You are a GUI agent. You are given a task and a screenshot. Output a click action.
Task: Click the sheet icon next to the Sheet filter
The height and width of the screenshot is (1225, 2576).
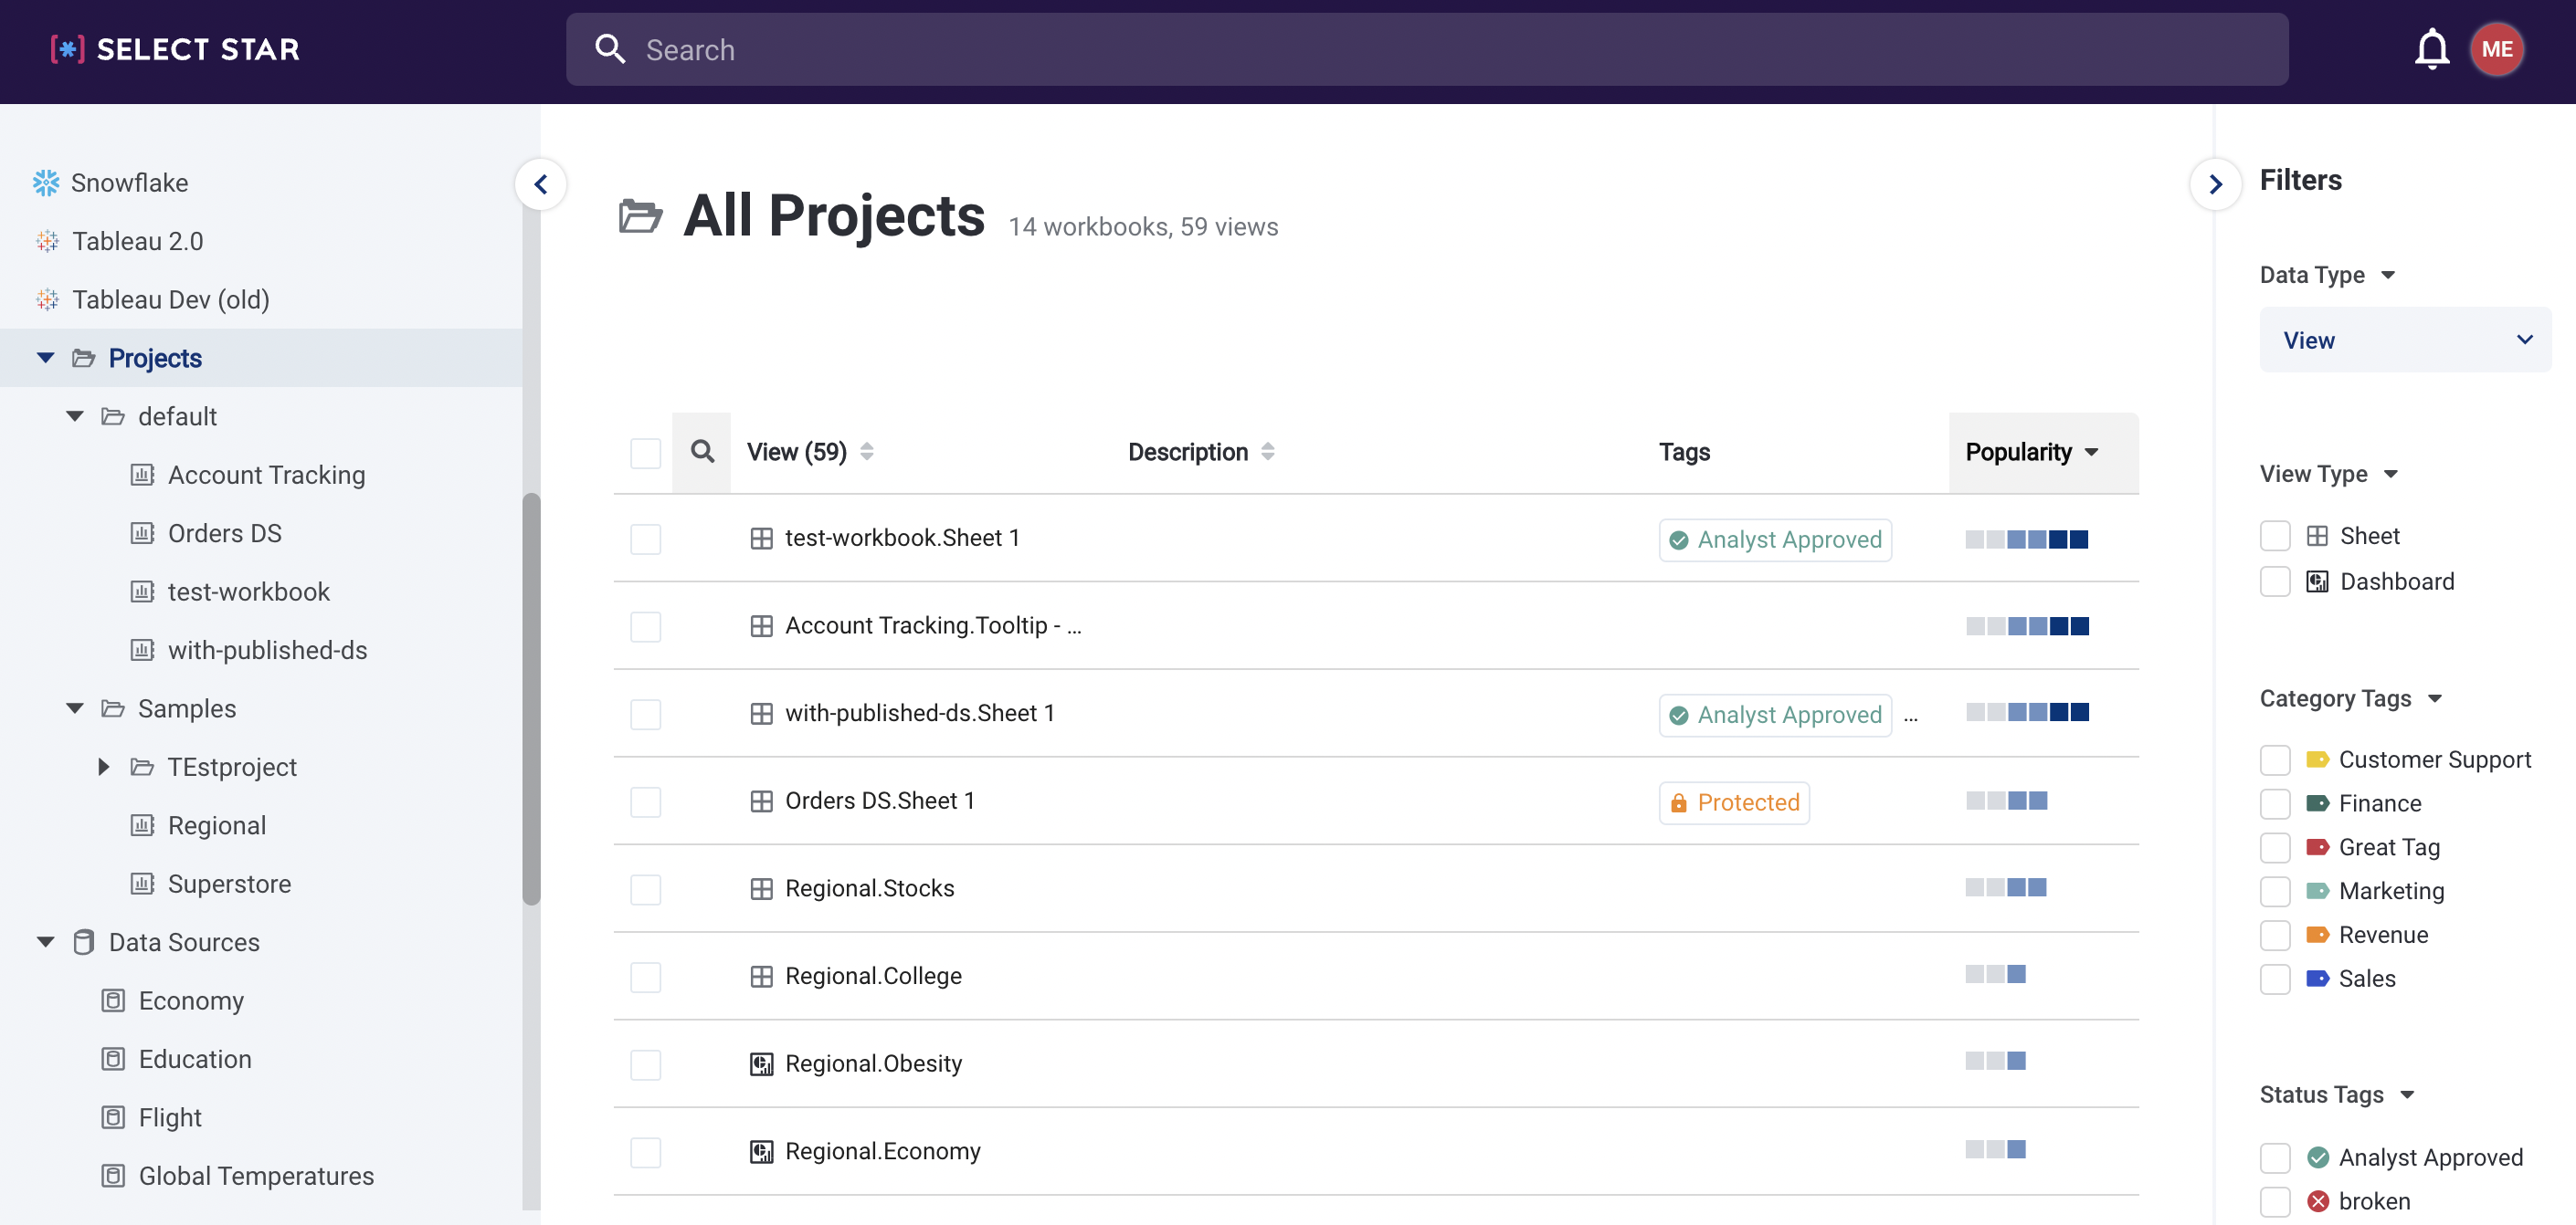pyautogui.click(x=2317, y=536)
